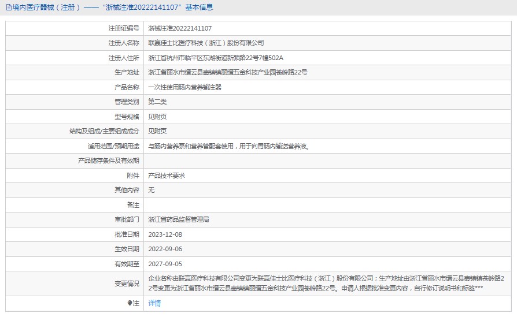Viewport: 517px width, 317px height.
Task: Open the 详情 link in the last row
Action: 154,303
